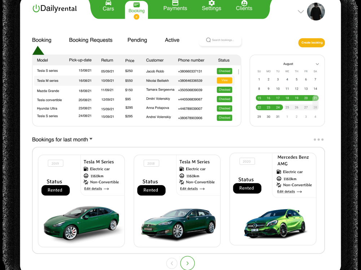The height and width of the screenshot is (270, 361).
Task: Click fuel pump icon on Mercedes card
Action: (x=279, y=172)
